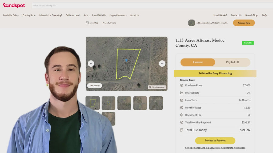The width and height of the screenshot is (273, 153).
Task: Click the Proceed to Payment button
Action: pyautogui.click(x=215, y=141)
